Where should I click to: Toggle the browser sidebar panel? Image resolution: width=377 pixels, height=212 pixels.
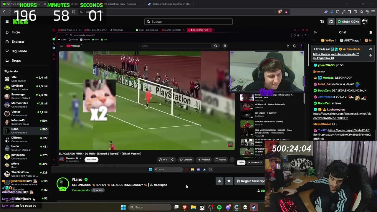point(349,12)
